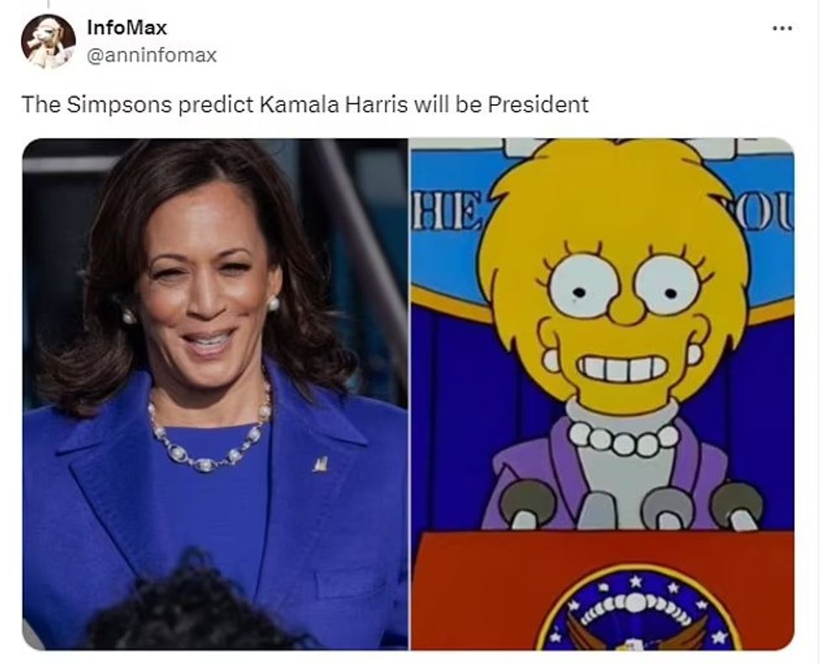This screenshot has height=664, width=824.
Task: Click the InfoMax profile avatar
Action: tap(48, 41)
